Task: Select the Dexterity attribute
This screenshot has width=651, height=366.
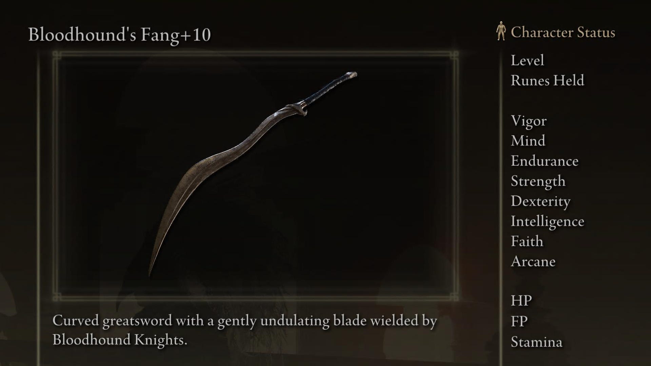Action: click(x=540, y=201)
